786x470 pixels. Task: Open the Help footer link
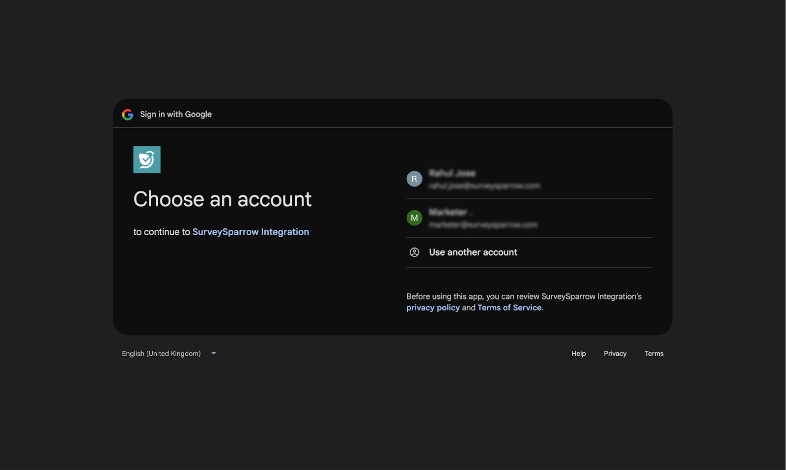[x=578, y=354]
